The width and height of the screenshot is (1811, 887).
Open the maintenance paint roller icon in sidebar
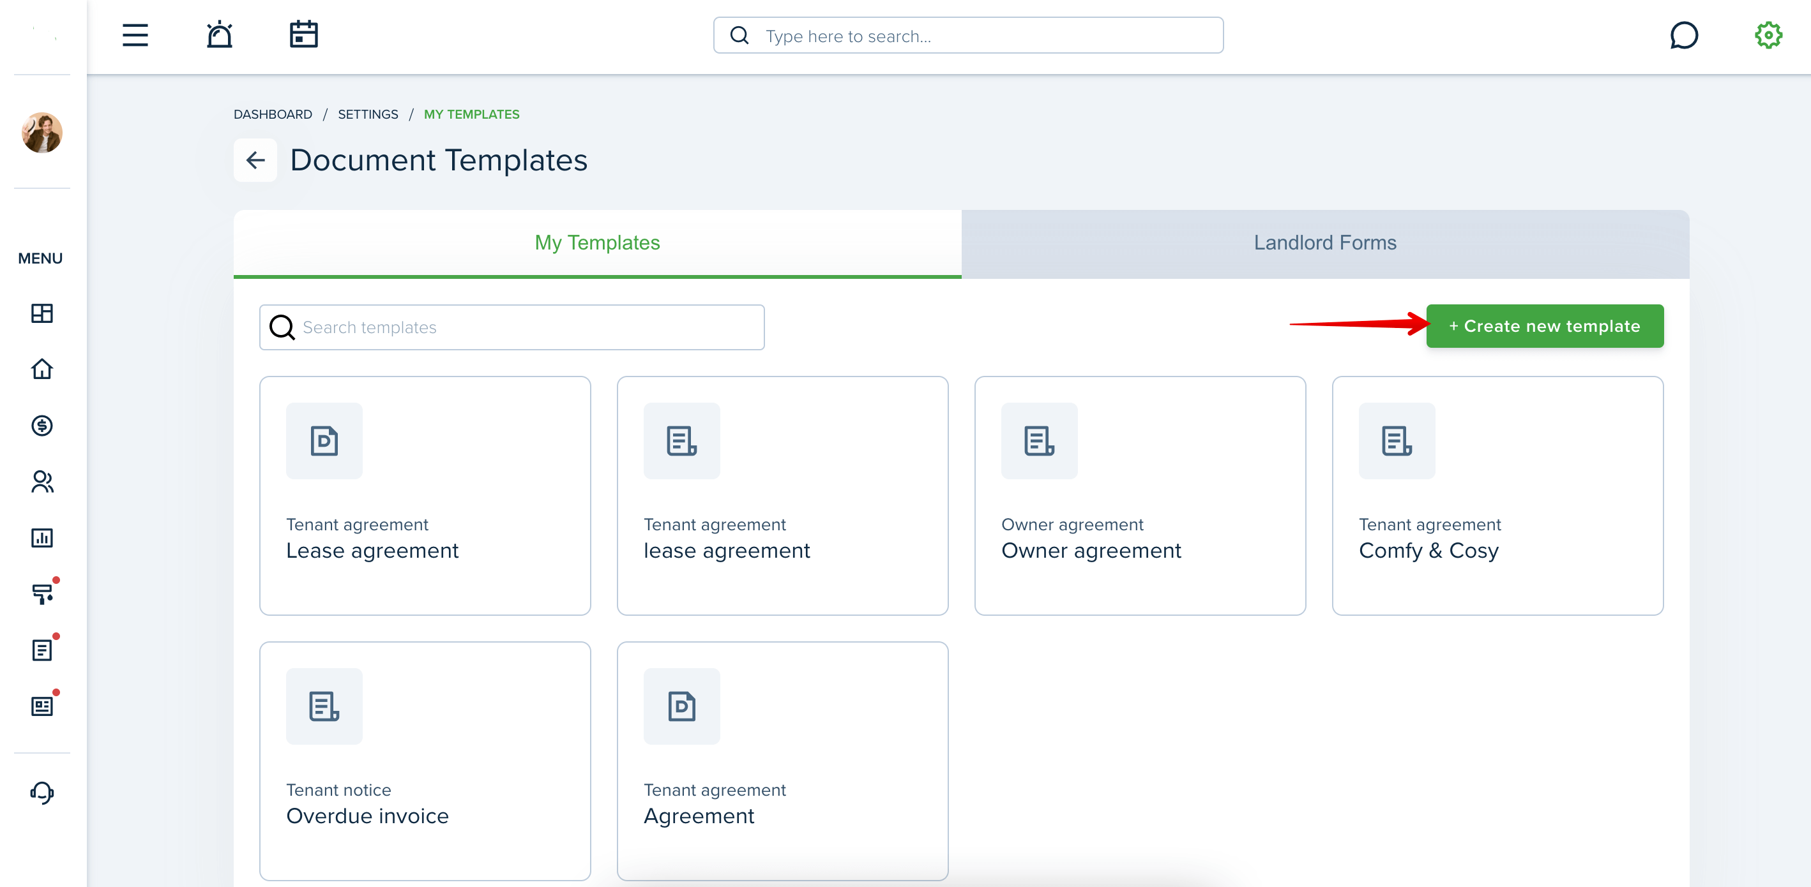(x=42, y=594)
